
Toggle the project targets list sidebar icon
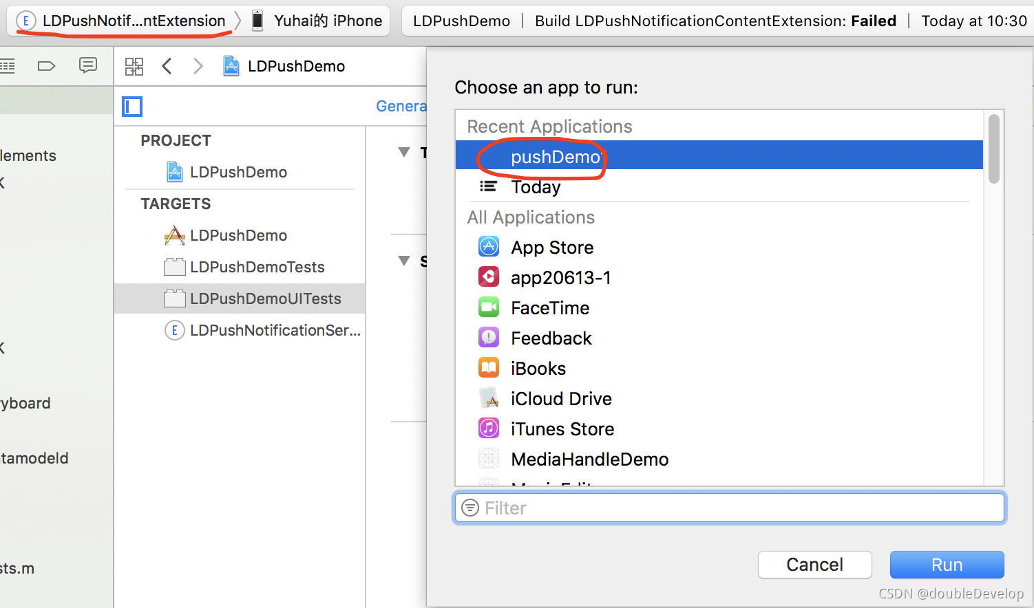tap(132, 107)
